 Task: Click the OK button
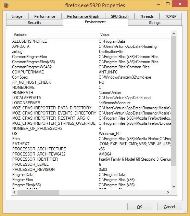pyautogui.click(x=140, y=207)
